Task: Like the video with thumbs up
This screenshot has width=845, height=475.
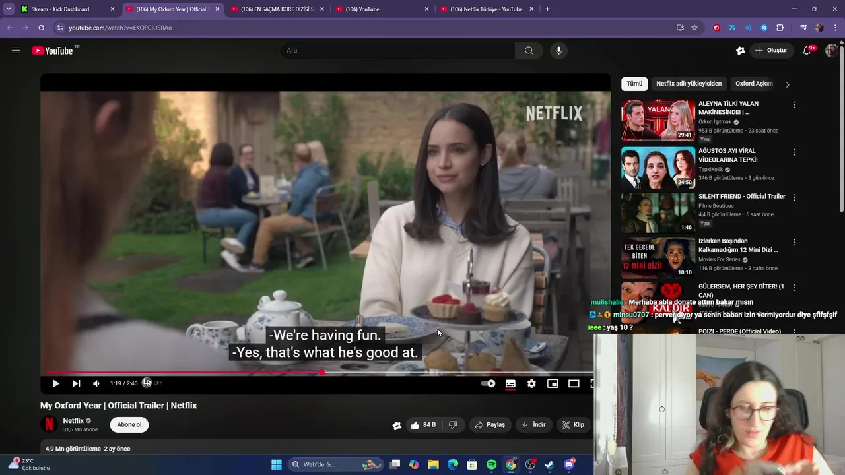Action: coord(424,425)
